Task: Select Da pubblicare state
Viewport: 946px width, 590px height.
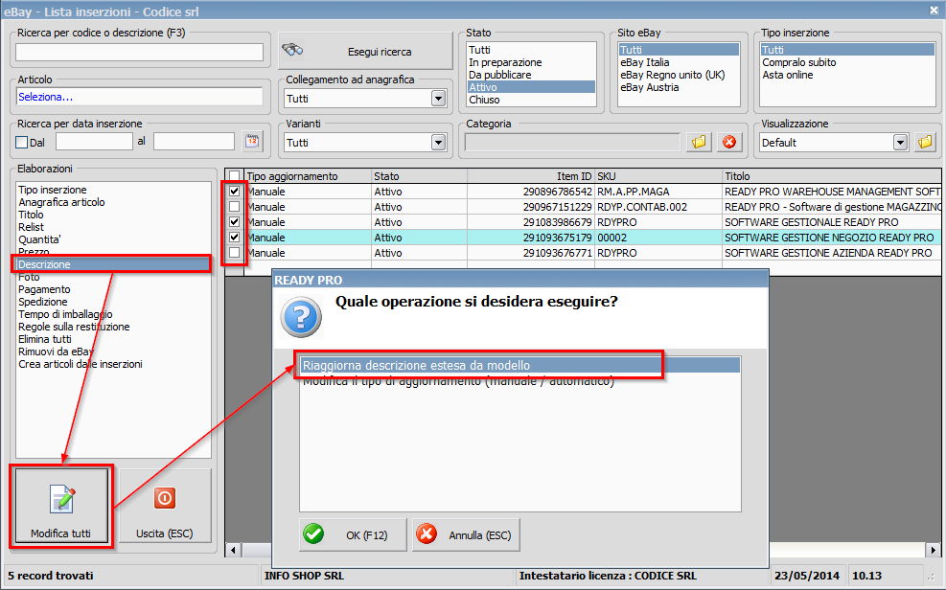Action: [x=531, y=75]
